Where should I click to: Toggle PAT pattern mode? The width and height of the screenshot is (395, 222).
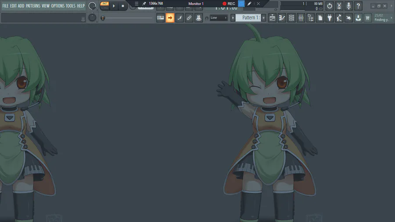pyautogui.click(x=104, y=4)
